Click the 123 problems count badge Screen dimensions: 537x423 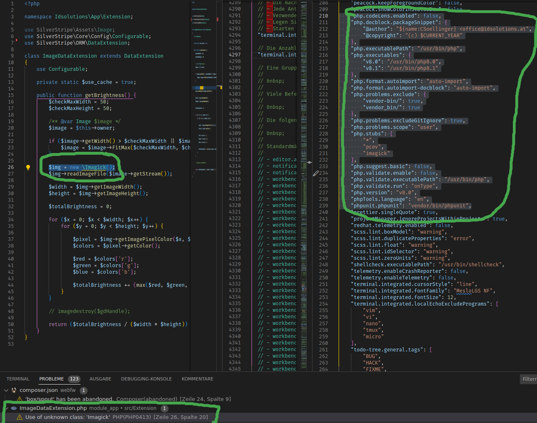tap(74, 379)
